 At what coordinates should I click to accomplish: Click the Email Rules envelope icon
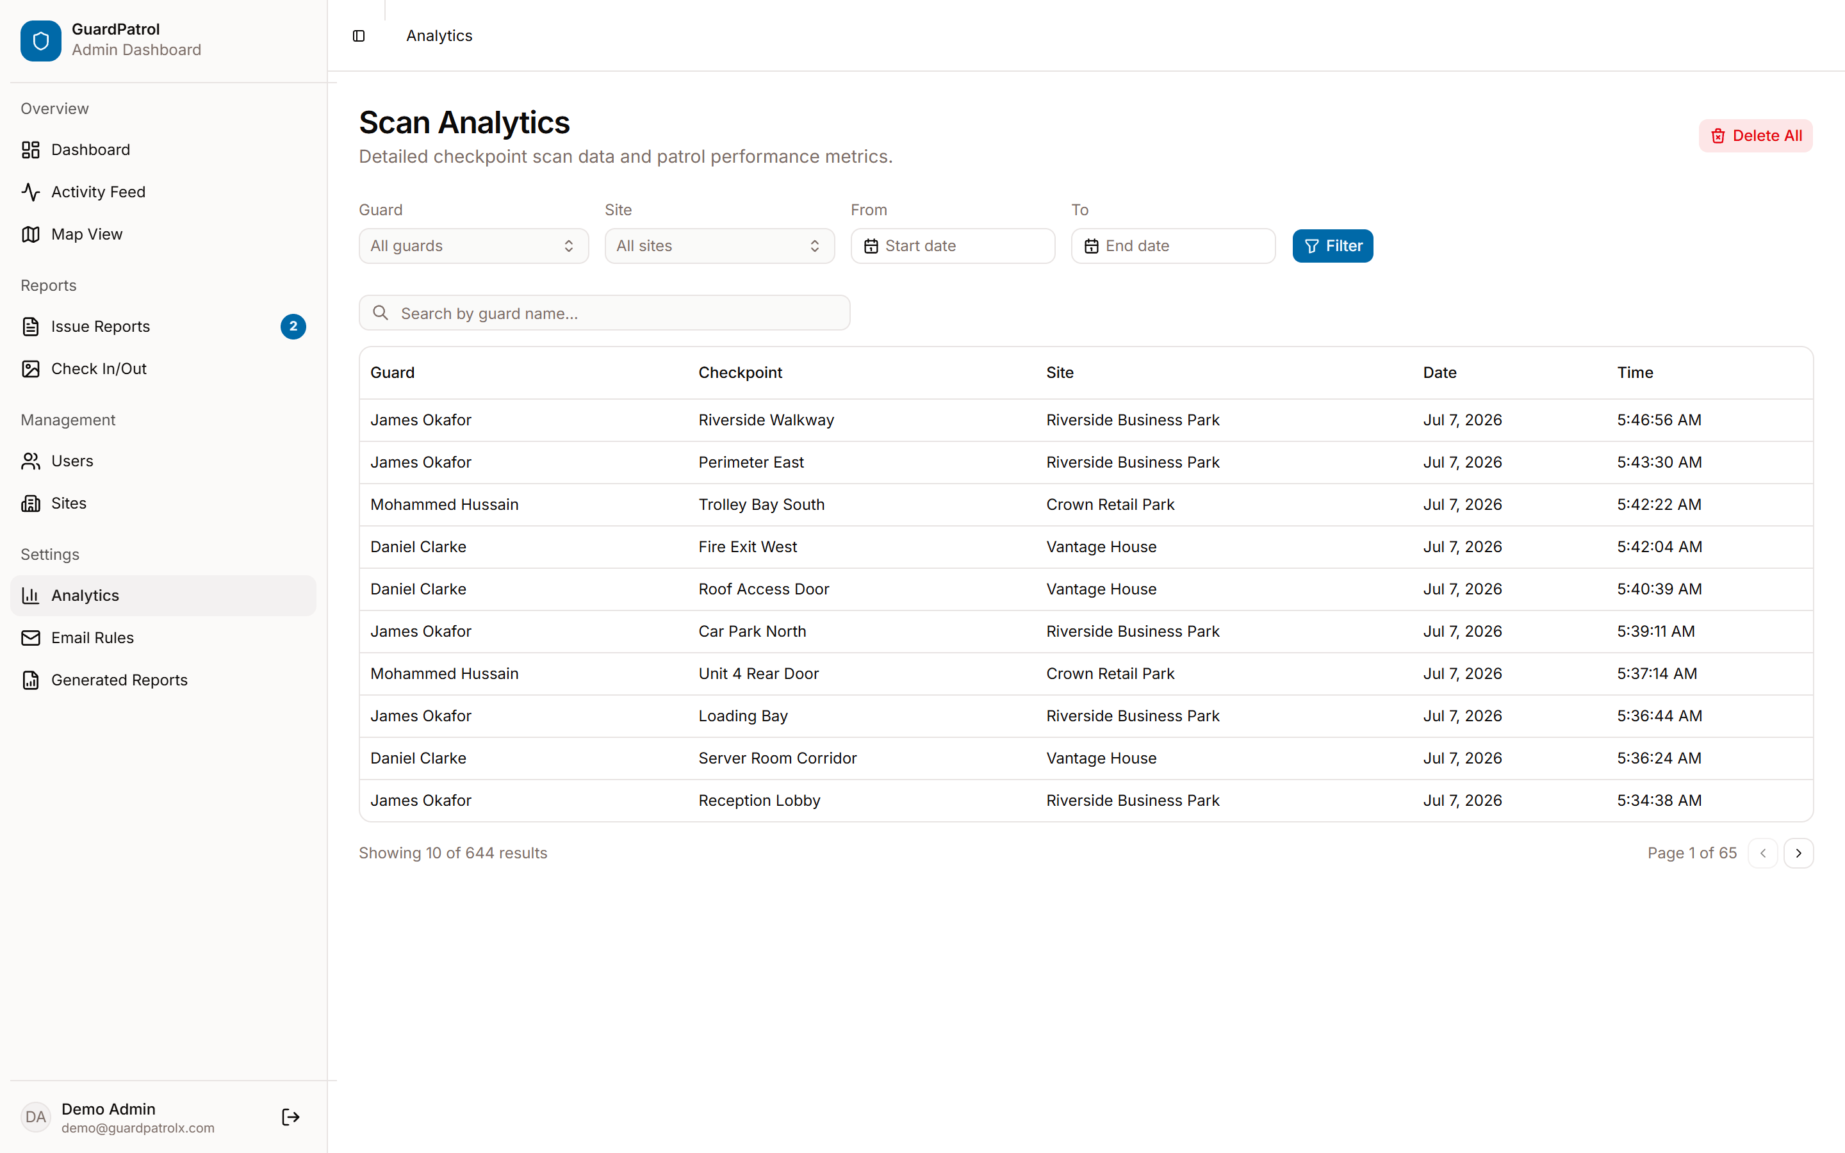31,638
